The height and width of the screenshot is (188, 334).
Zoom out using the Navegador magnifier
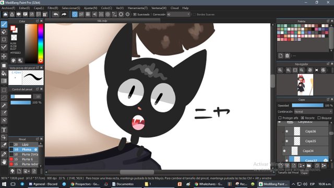click(302, 70)
